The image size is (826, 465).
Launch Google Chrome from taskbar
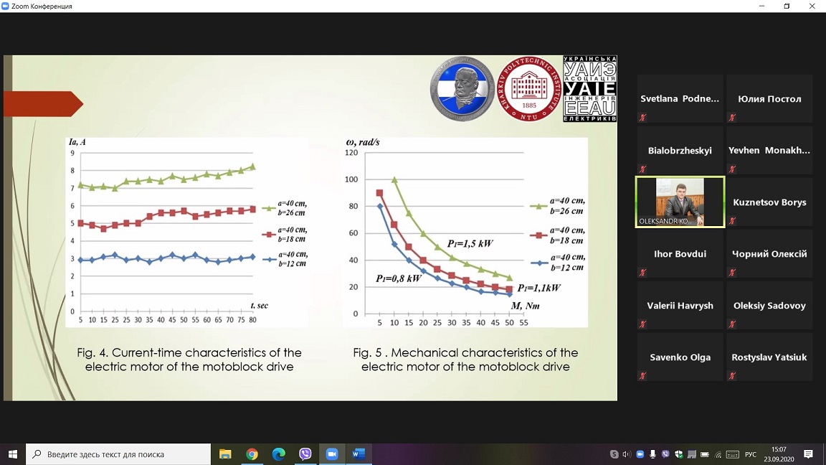(252, 454)
